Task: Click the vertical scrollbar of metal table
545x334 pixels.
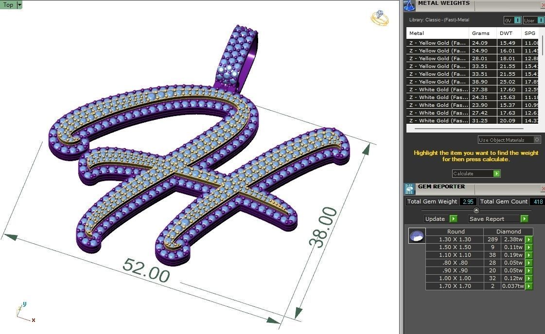Action: [x=542, y=45]
